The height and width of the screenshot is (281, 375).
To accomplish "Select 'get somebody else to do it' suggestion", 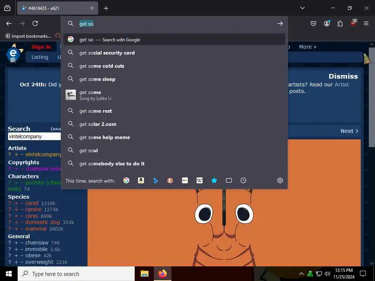I will click(x=174, y=164).
